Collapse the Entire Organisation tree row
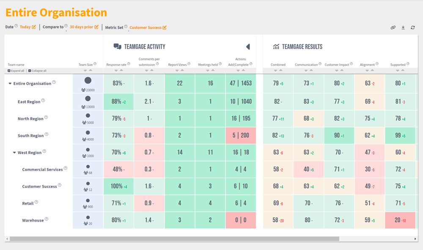The width and height of the screenshot is (423, 250). (10, 84)
